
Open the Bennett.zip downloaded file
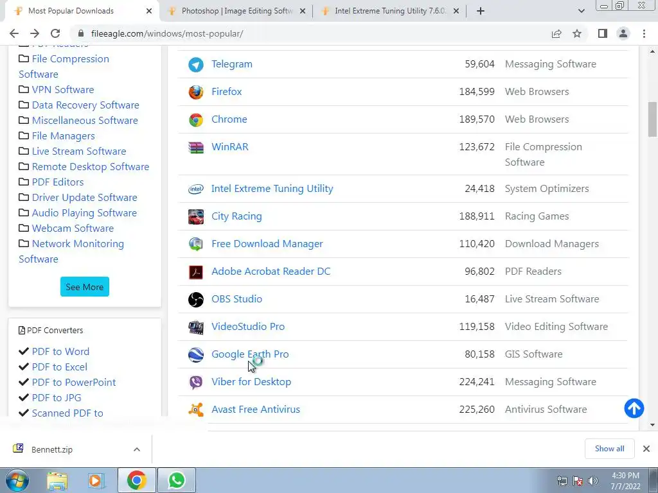pos(52,449)
